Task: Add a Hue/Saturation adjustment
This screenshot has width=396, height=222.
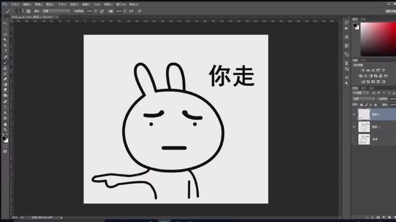Action: tap(360, 76)
